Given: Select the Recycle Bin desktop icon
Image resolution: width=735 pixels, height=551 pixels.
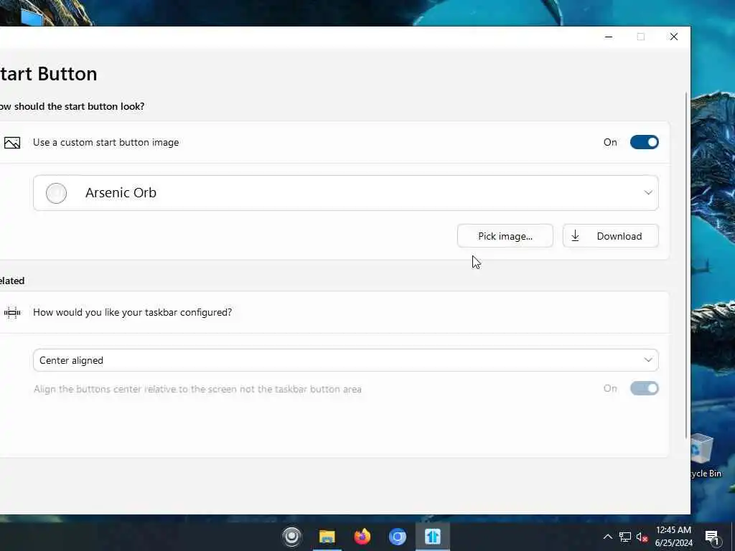Looking at the screenshot, I should 705,456.
